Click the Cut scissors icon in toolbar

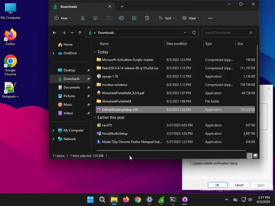tap(83, 18)
